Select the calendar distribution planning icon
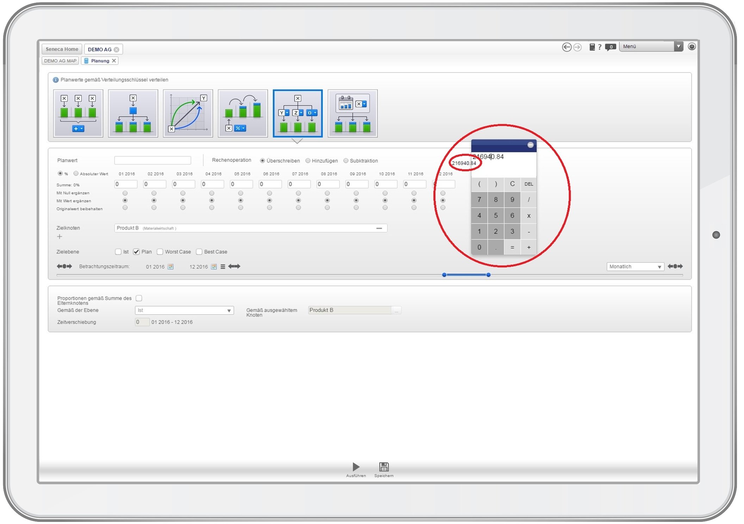Image resolution: width=744 pixels, height=524 pixels. point(352,113)
